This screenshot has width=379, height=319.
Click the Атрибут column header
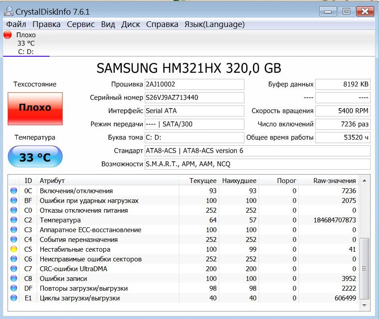[108, 181]
